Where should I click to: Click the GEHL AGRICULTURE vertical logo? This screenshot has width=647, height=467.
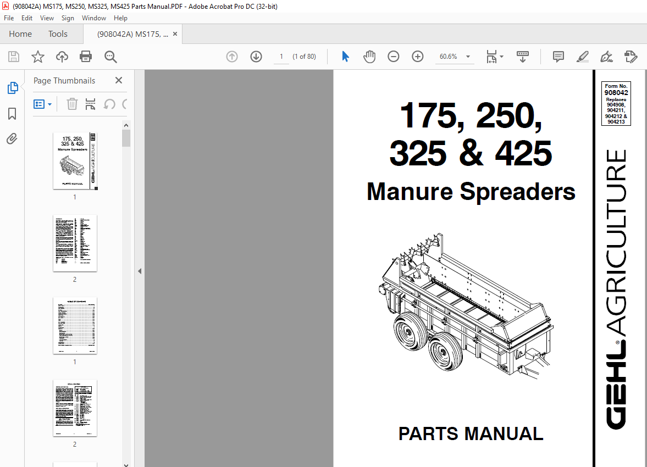pyautogui.click(x=616, y=289)
